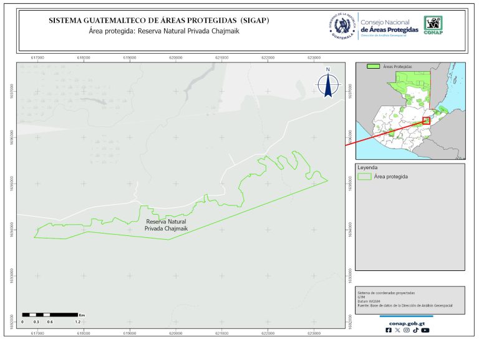Screen dimensions: 479x339
Task: Click the SIGAP main title text
Action: 159,21
